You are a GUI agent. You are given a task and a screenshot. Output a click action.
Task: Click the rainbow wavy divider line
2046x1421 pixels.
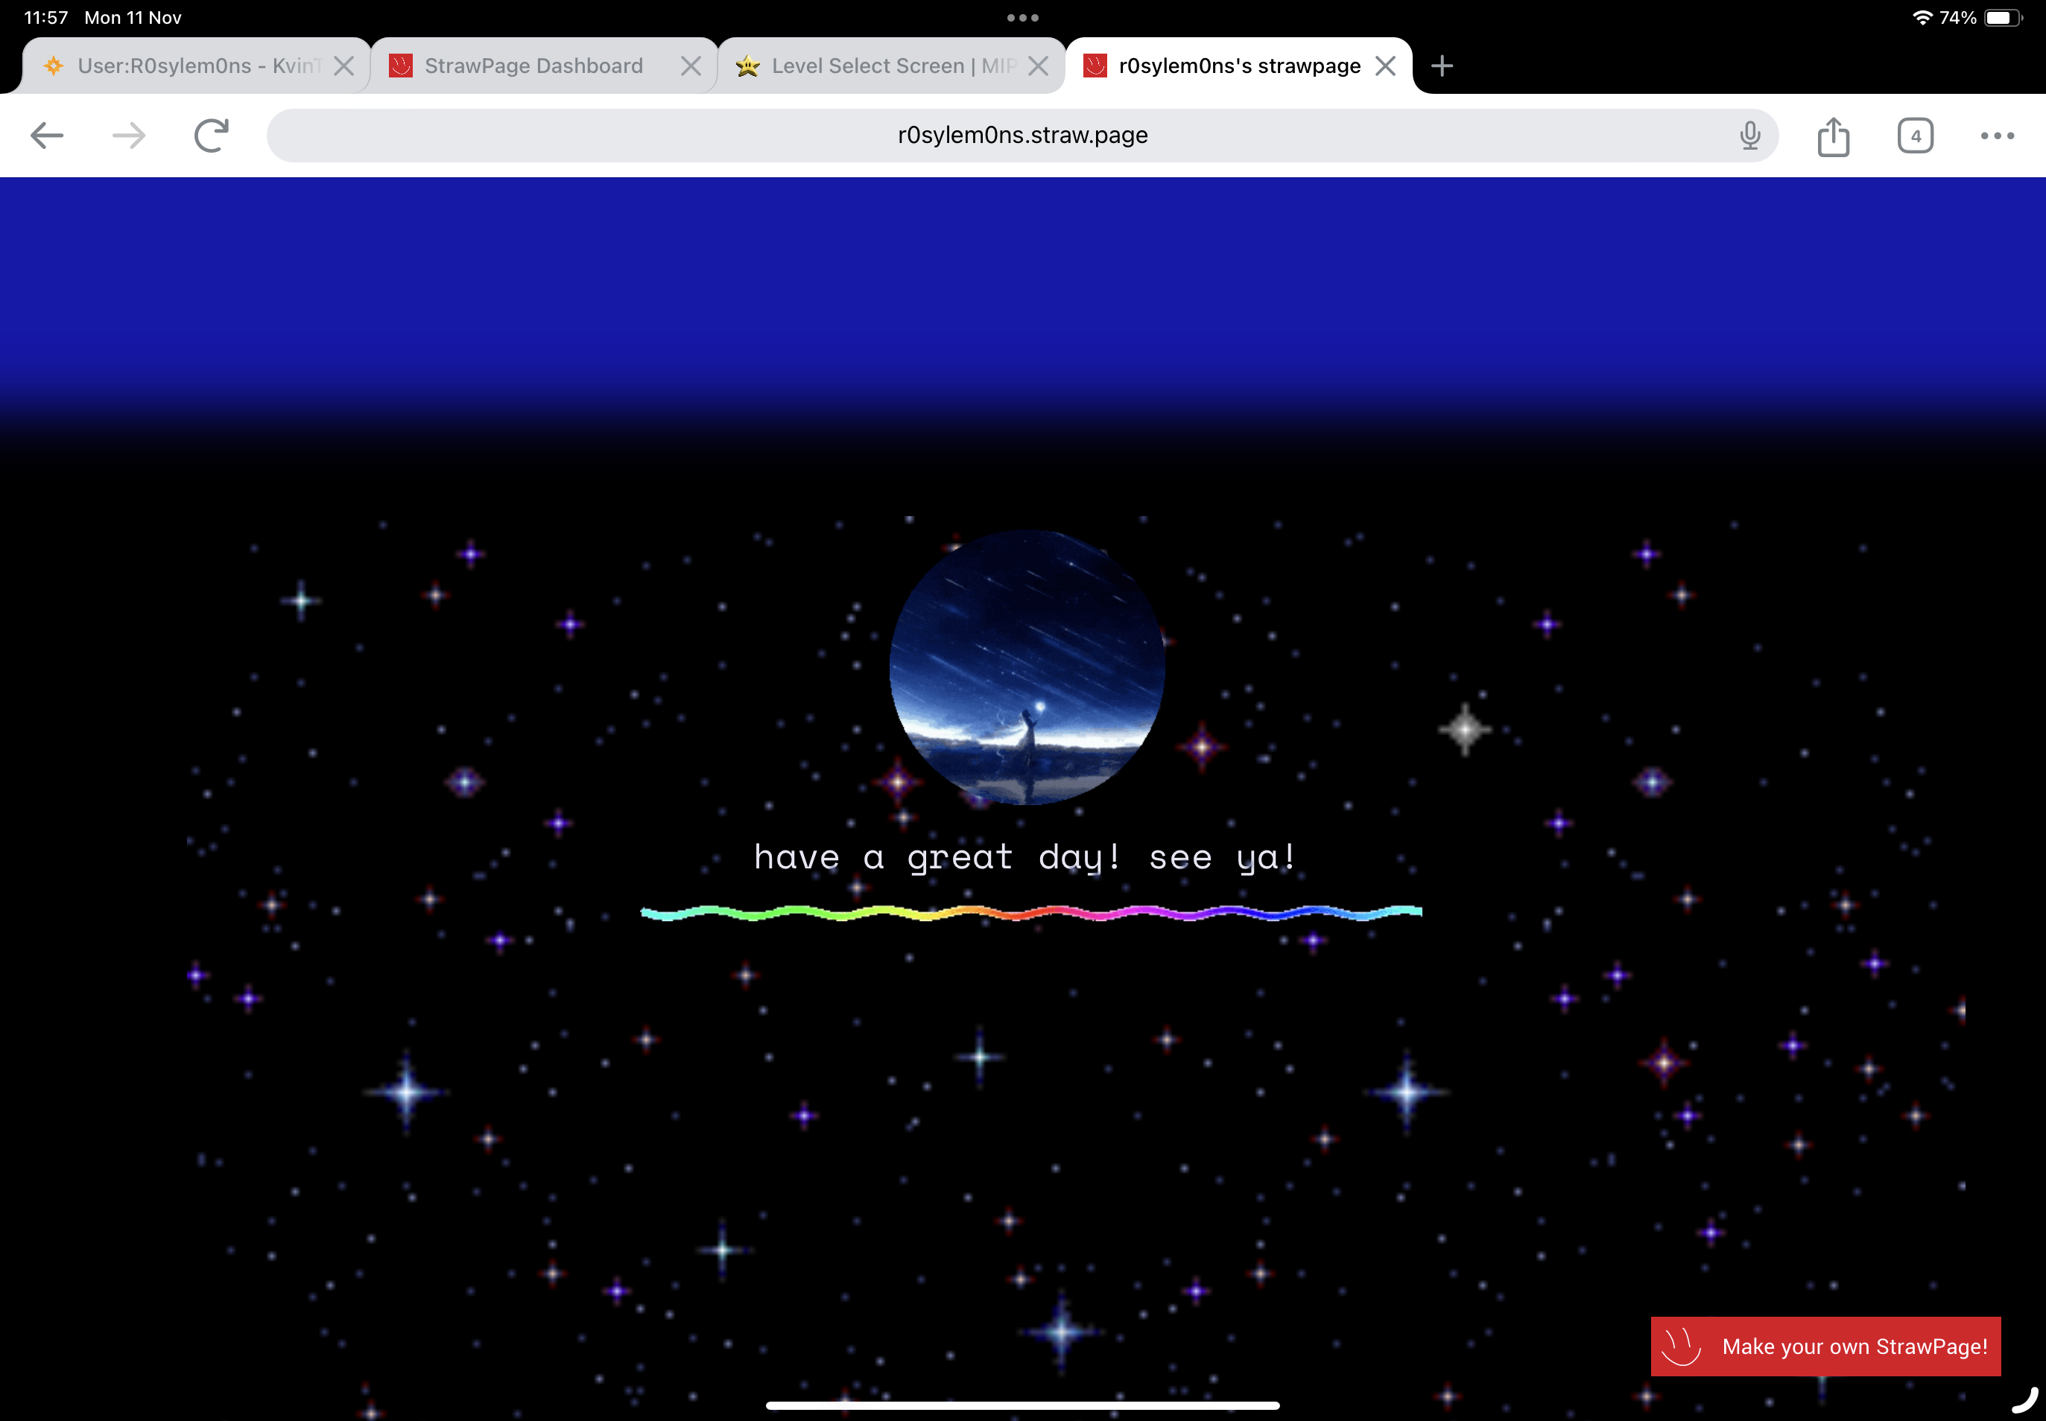click(x=1030, y=912)
